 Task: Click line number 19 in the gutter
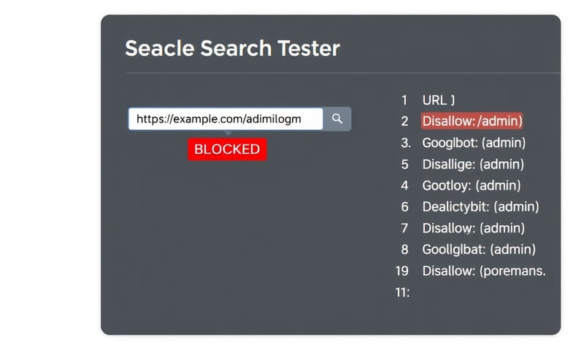pos(401,271)
